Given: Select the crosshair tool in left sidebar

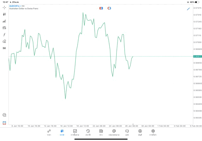Looking at the screenshot, I should pos(4,7).
